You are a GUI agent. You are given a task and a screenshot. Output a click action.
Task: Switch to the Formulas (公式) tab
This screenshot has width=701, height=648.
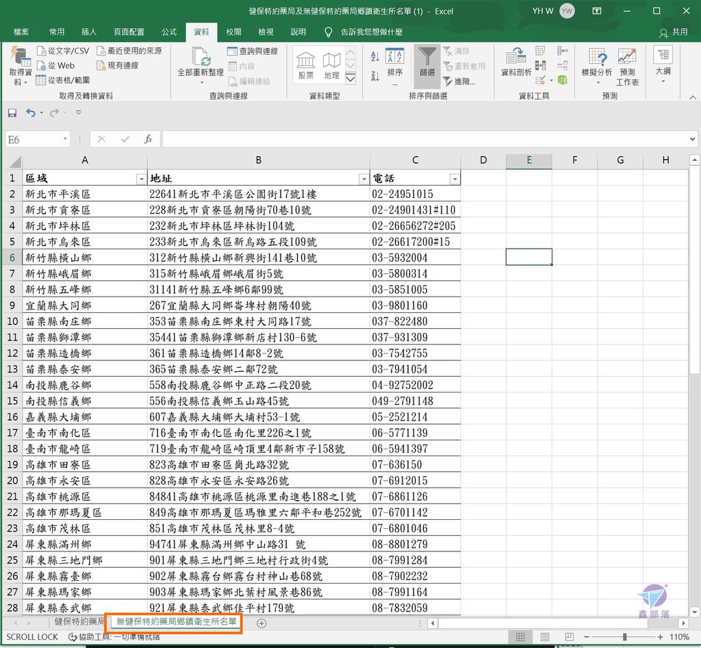point(169,32)
